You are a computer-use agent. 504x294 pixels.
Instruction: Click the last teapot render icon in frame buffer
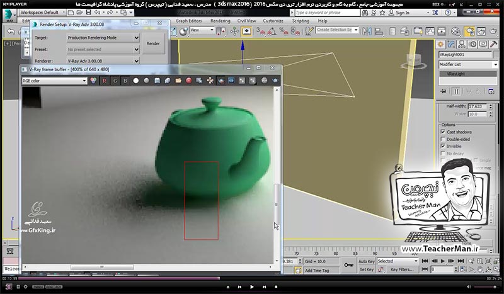[x=275, y=81]
